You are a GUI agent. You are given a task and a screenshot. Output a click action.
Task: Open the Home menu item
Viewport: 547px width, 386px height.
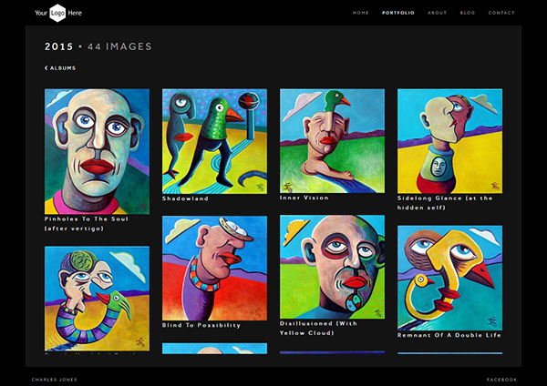pos(361,13)
